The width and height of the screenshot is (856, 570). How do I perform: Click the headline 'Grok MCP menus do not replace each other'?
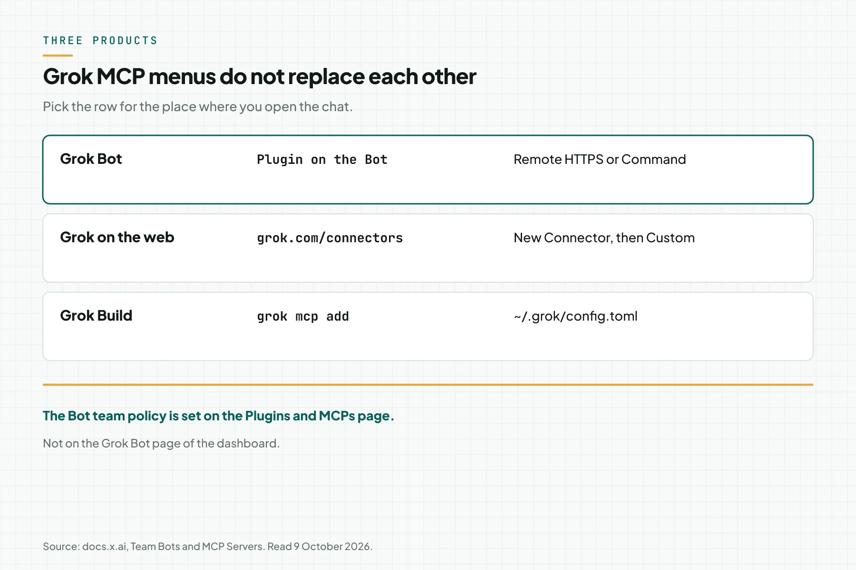click(x=260, y=76)
